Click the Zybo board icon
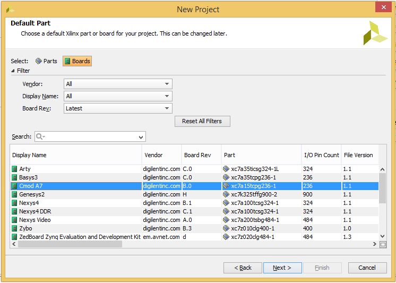Viewport: 396px width, 283px height. click(x=14, y=228)
